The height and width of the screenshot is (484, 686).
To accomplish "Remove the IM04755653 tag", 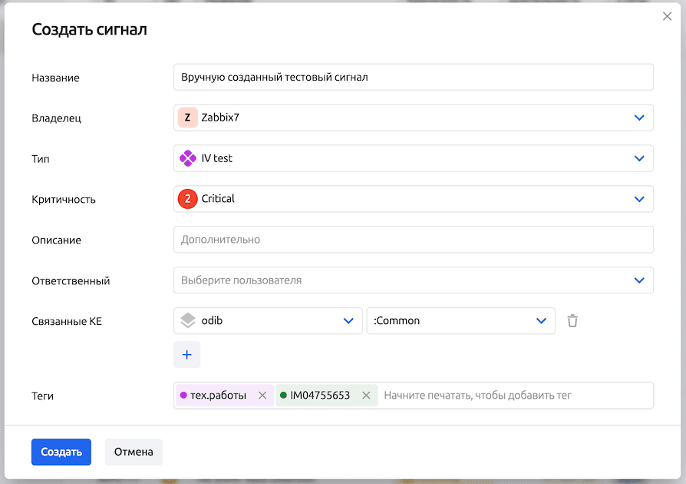I will click(x=366, y=396).
